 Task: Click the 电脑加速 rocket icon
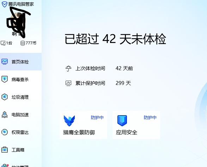pos(5,115)
